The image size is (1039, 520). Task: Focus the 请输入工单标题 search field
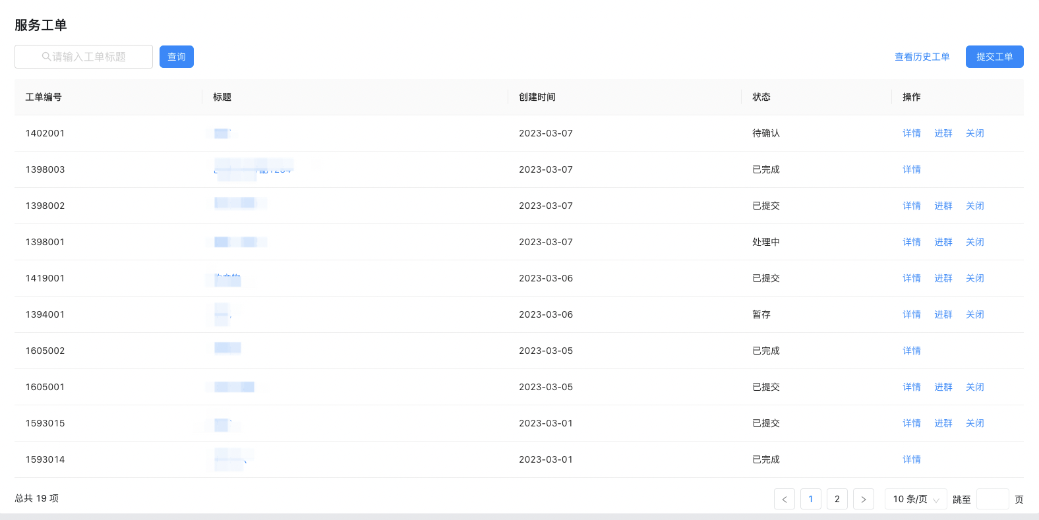pos(84,57)
